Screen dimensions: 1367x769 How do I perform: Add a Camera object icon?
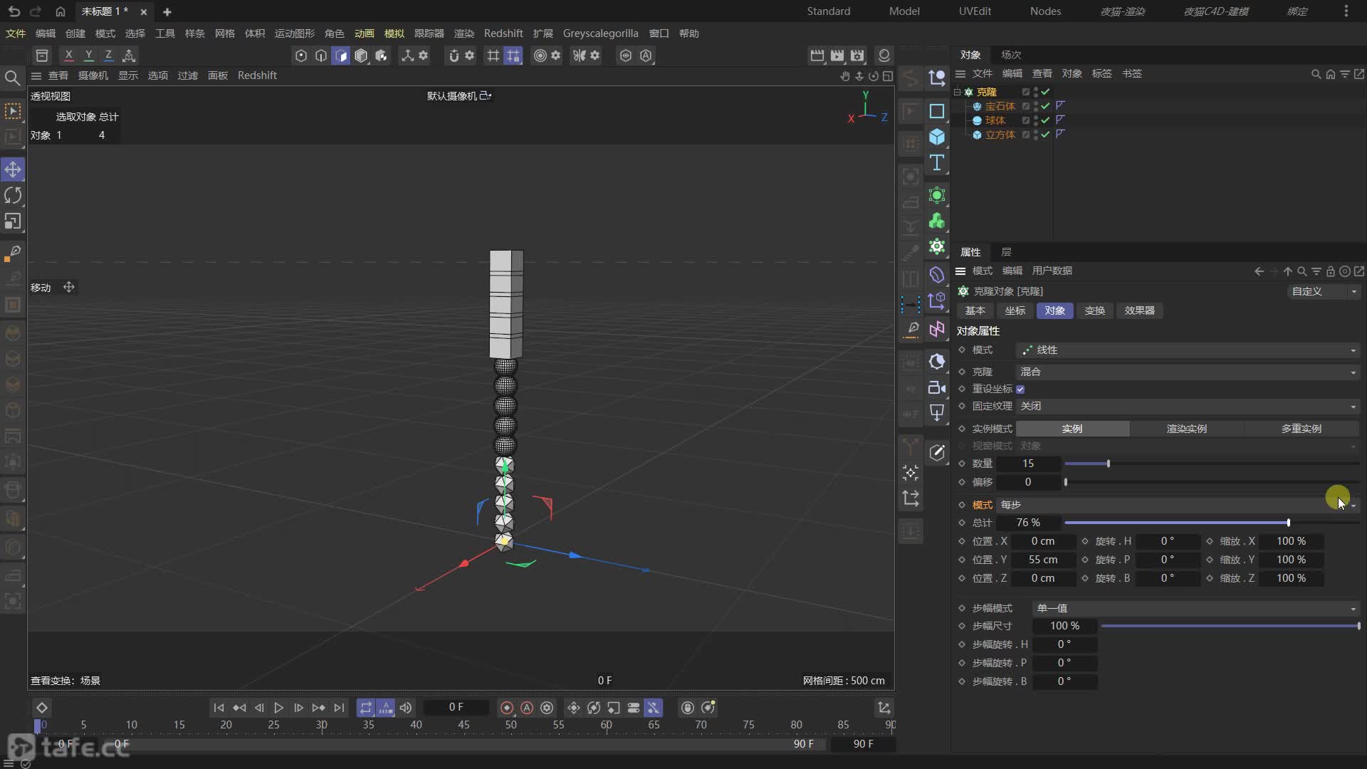937,388
